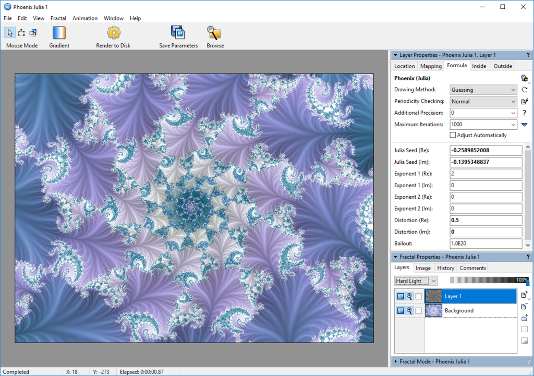Click the Julia Seed (Re) input field
Viewport: 534px width, 376px height.
[486, 151]
